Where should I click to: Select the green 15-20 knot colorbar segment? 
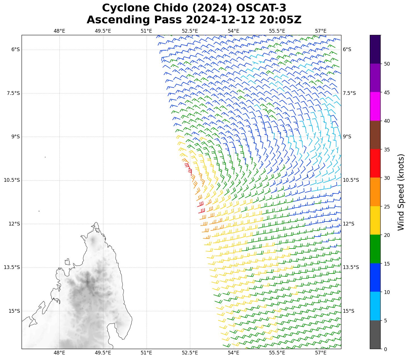tap(375, 249)
